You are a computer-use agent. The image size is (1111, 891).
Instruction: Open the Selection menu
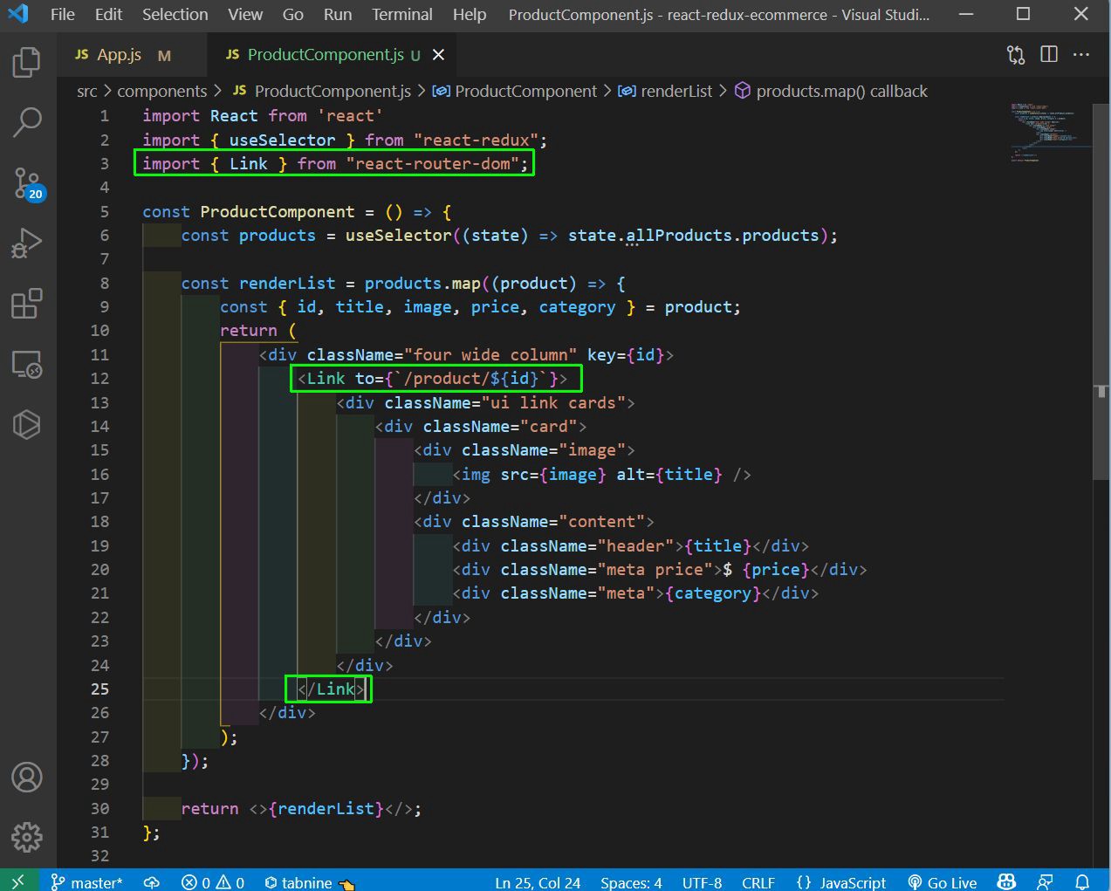(x=175, y=15)
